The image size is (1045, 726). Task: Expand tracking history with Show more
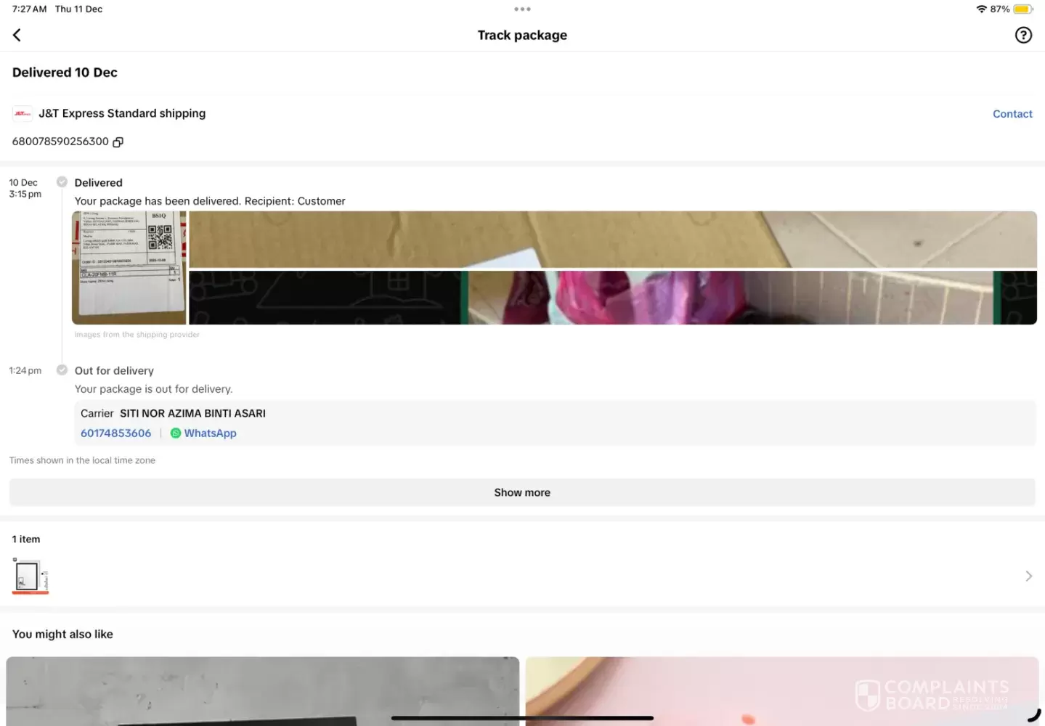(522, 492)
